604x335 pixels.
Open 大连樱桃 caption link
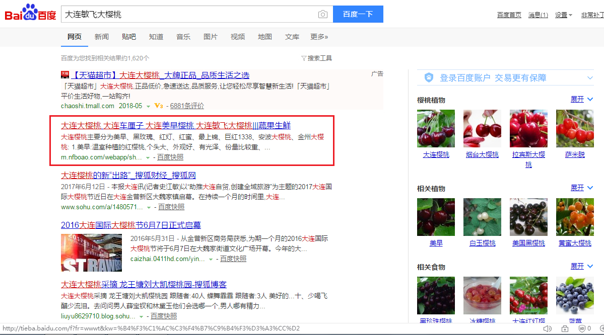[436, 155]
